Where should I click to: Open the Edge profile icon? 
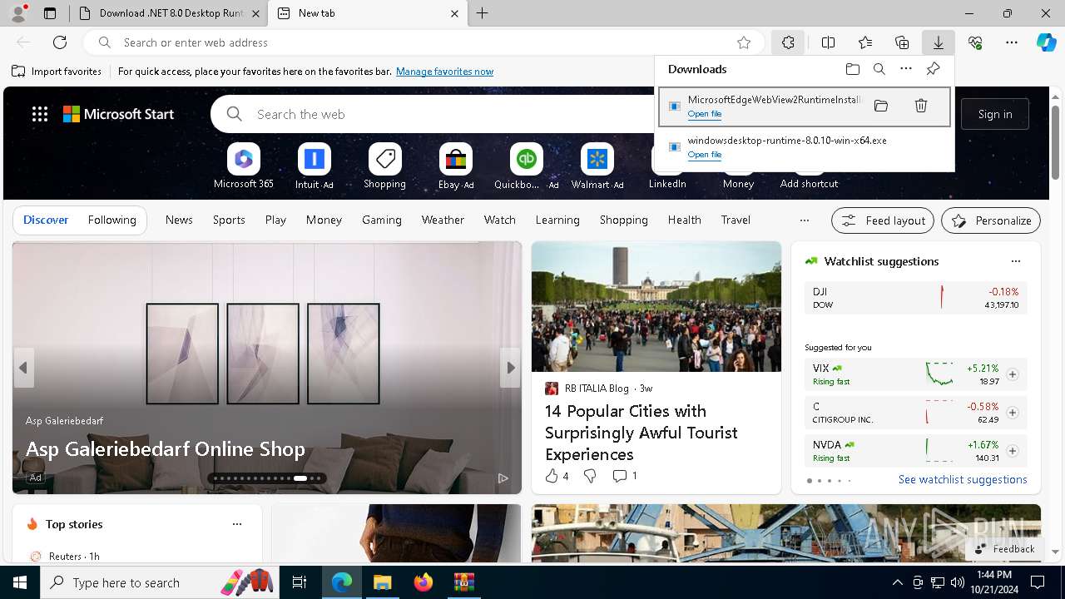(x=18, y=13)
